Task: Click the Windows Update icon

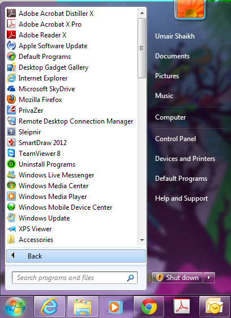Action: [11, 218]
